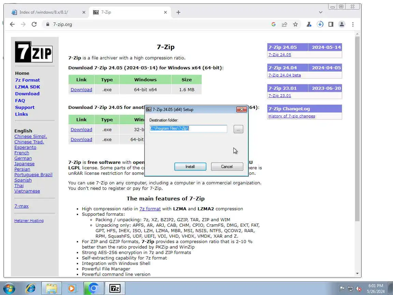Open the Chrome profile avatar icon
393x295 pixels.
[341, 24]
